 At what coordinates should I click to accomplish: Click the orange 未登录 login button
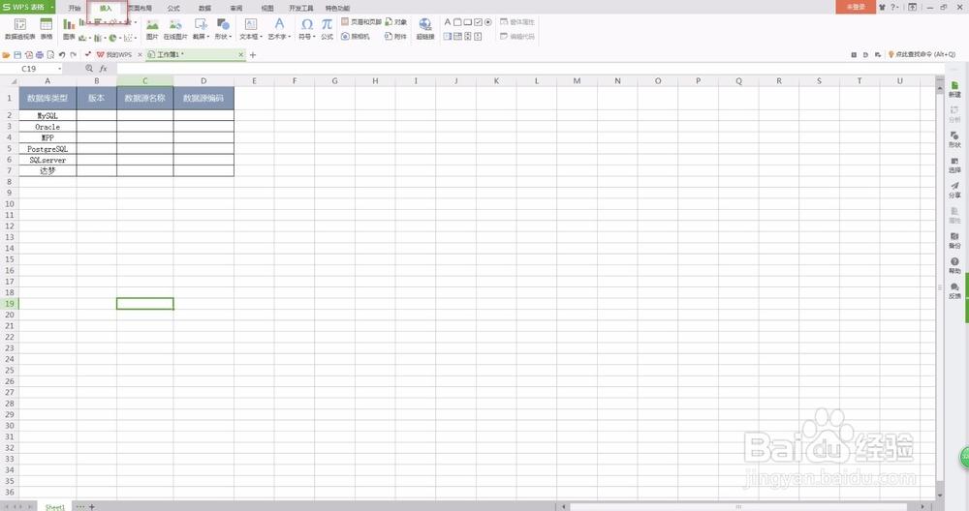[x=856, y=7]
